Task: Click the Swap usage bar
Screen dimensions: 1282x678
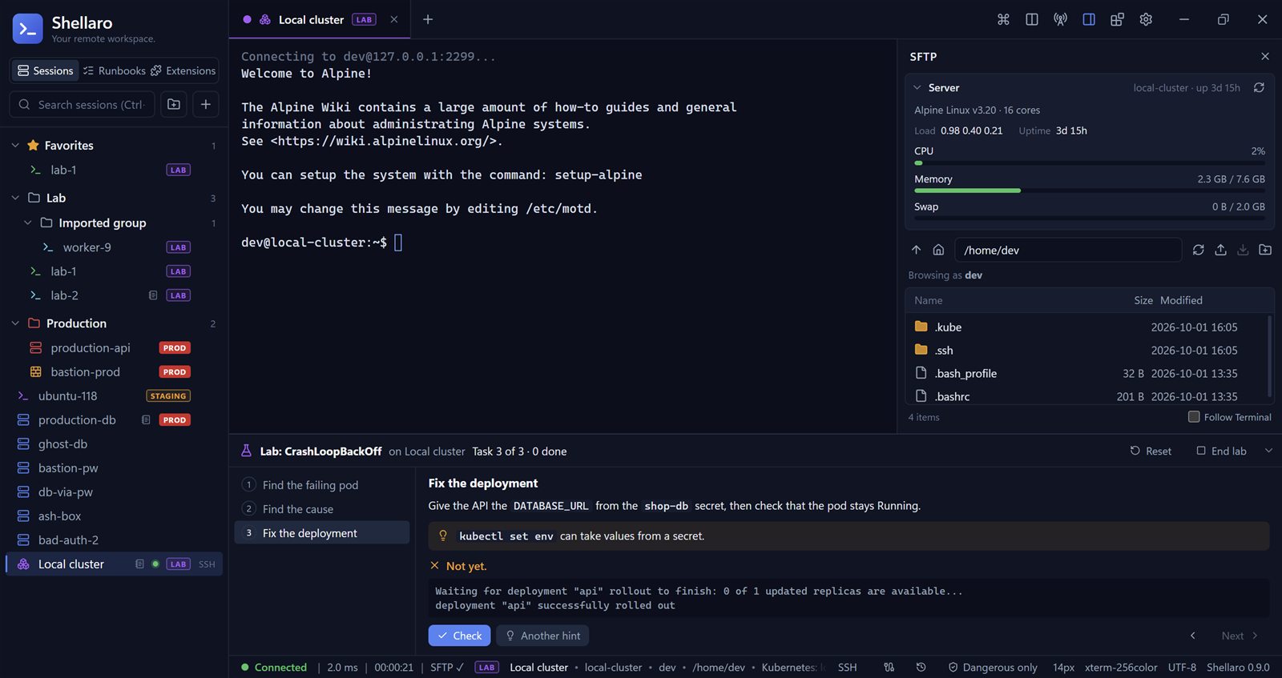Action: [1090, 218]
